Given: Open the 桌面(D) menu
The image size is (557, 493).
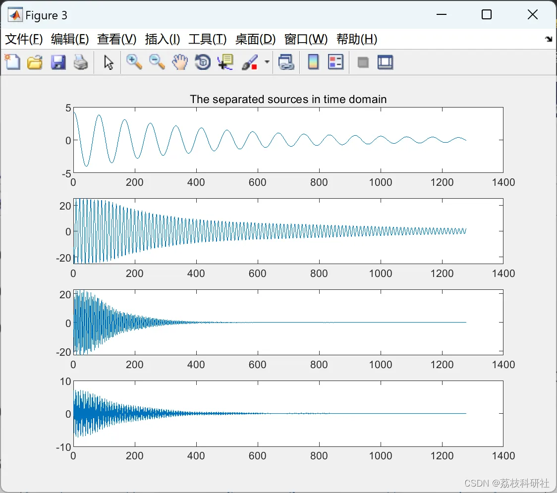Looking at the screenshot, I should pyautogui.click(x=255, y=39).
